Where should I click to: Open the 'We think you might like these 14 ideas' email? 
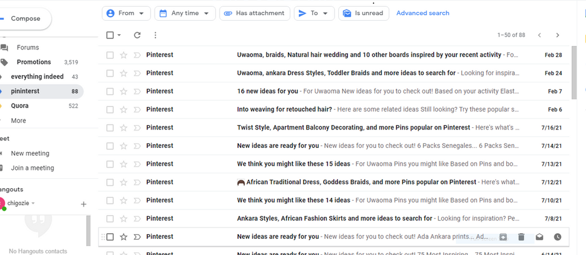tap(334, 201)
